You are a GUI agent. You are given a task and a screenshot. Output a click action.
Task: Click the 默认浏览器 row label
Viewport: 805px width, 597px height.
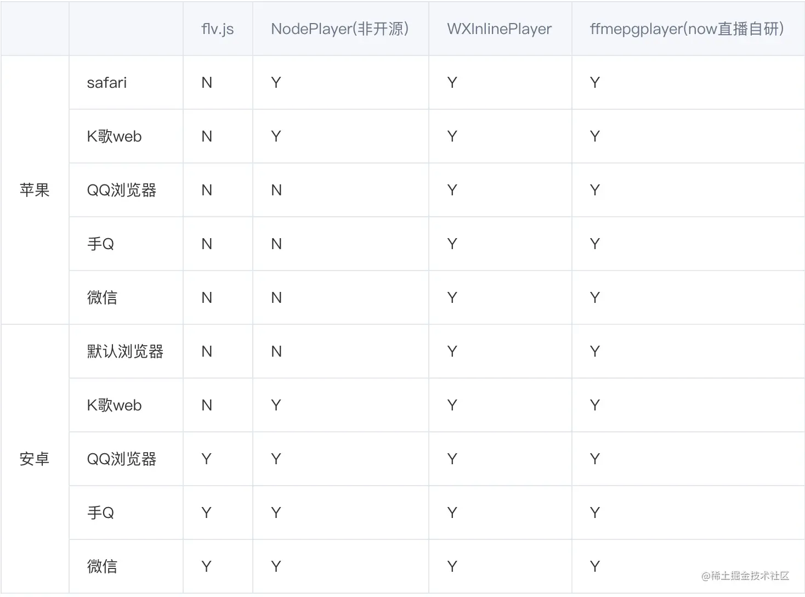[125, 351]
